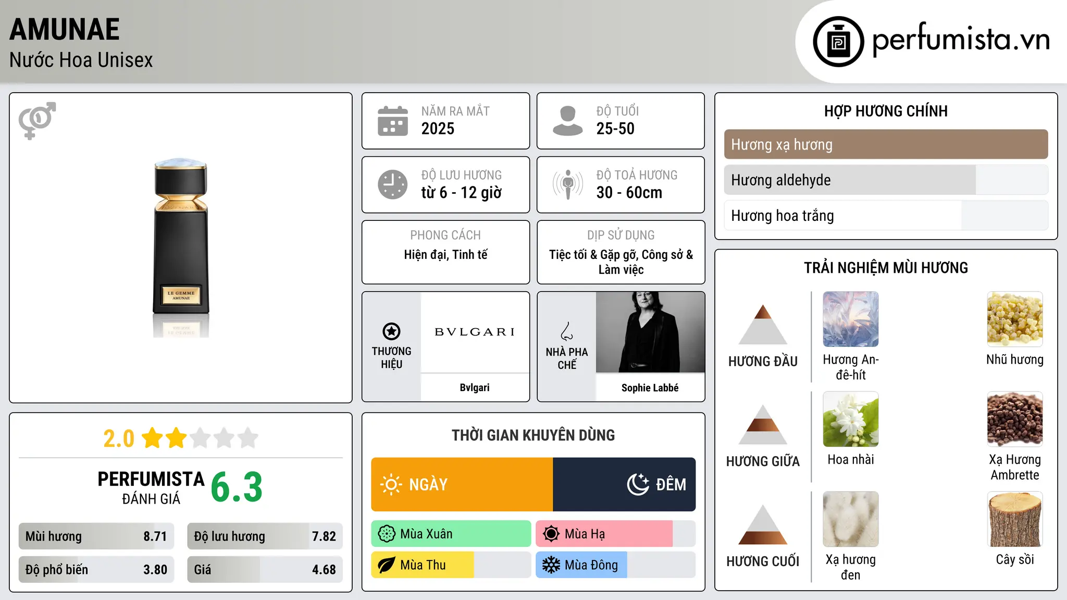This screenshot has width=1067, height=600.
Task: Click the clock icon beside ĐỘ LƯU HƯƠNG
Action: click(393, 184)
